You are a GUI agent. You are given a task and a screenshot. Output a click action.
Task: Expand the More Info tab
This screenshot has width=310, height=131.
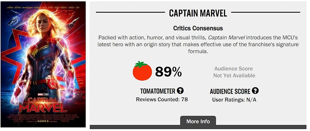[198, 121]
